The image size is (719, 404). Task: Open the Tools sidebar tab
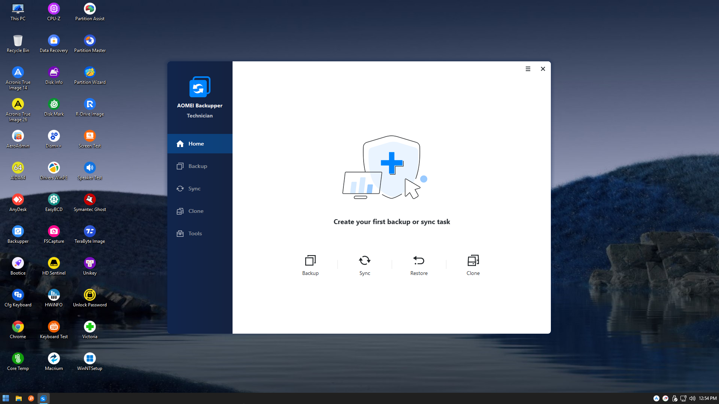pyautogui.click(x=200, y=233)
